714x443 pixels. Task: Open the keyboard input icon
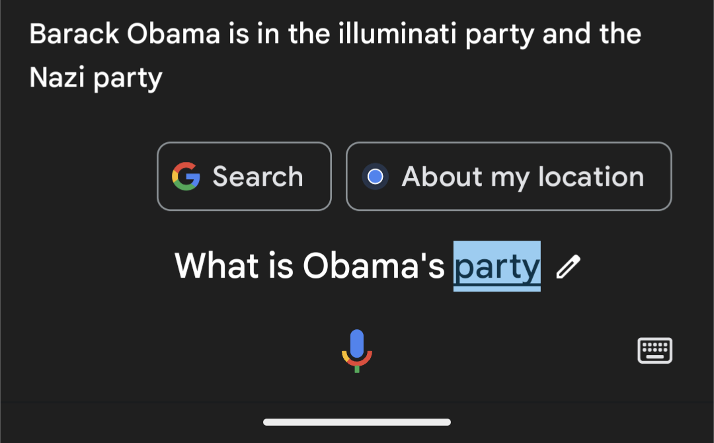654,350
